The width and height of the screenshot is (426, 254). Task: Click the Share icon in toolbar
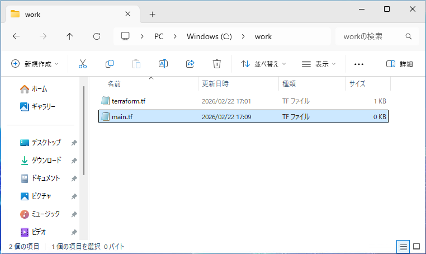(x=190, y=64)
